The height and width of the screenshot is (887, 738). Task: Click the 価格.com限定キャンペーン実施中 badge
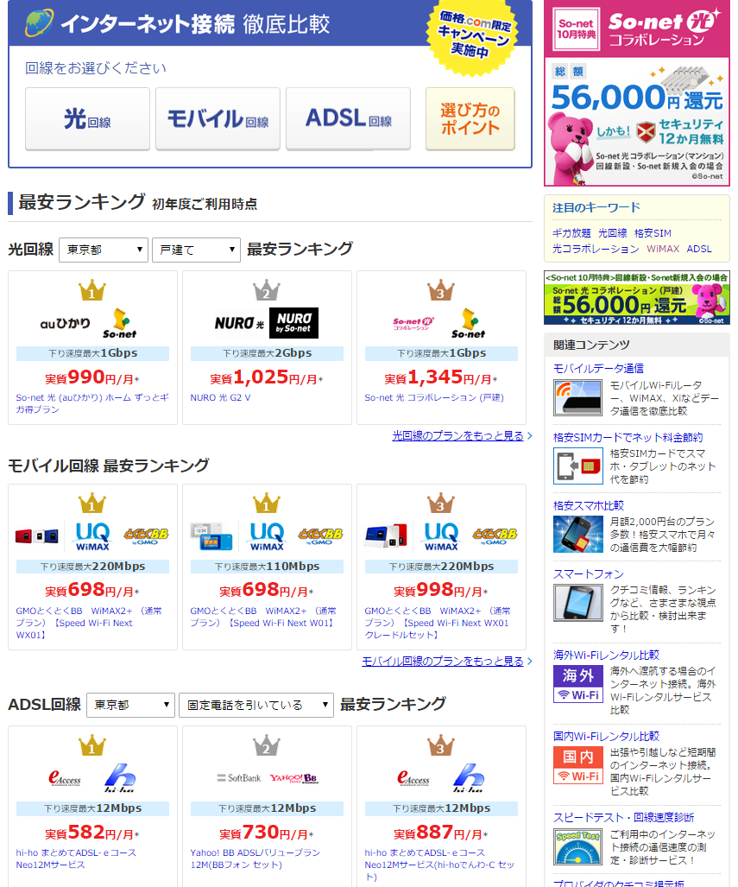(473, 35)
